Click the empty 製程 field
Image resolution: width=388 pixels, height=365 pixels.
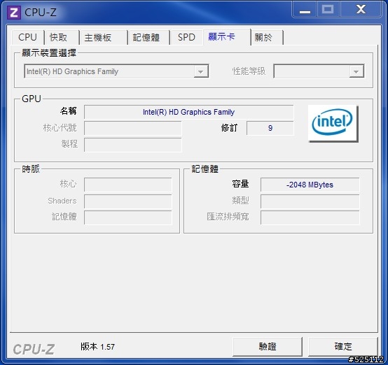[x=133, y=145]
